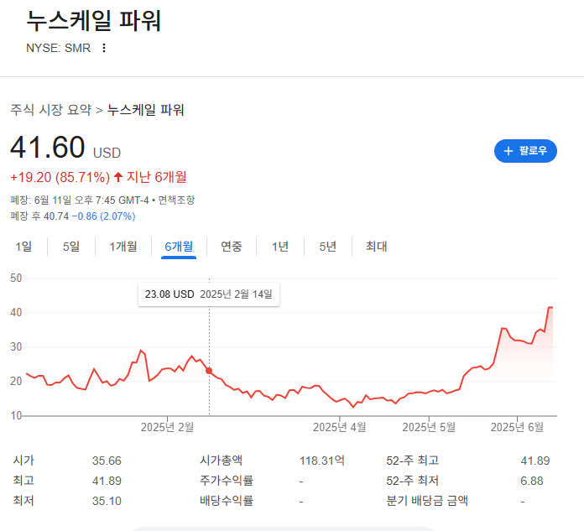Select the 6개월 chart range tab
Image resolution: width=584 pixels, height=531 pixels.
tap(179, 247)
